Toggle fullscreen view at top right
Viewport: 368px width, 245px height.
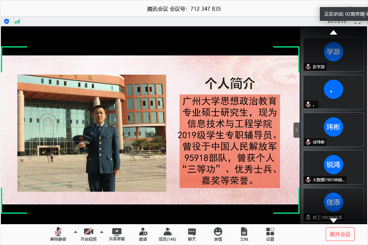point(357,22)
